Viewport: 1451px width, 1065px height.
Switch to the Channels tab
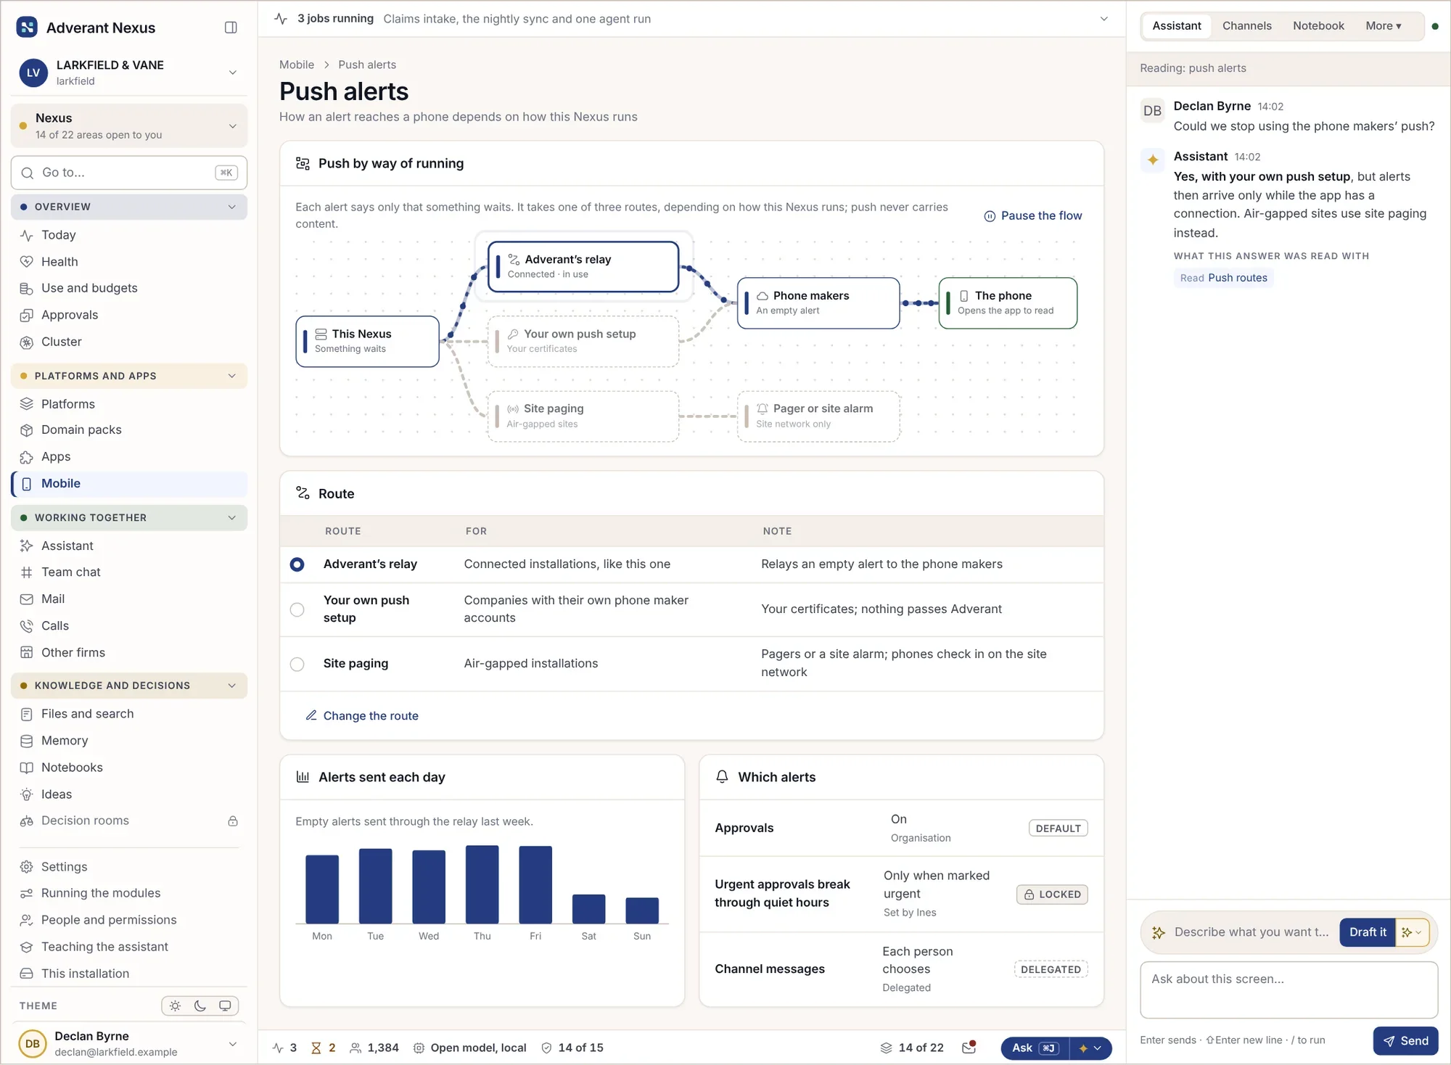pos(1246,26)
